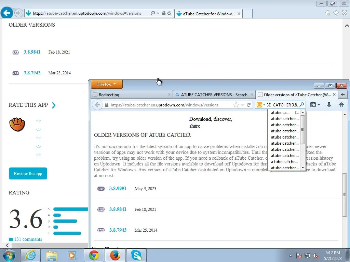The height and width of the screenshot is (262, 350).
Task: Switch to ATUBE CATCHER VERSIONS Search tab
Action: (x=214, y=95)
